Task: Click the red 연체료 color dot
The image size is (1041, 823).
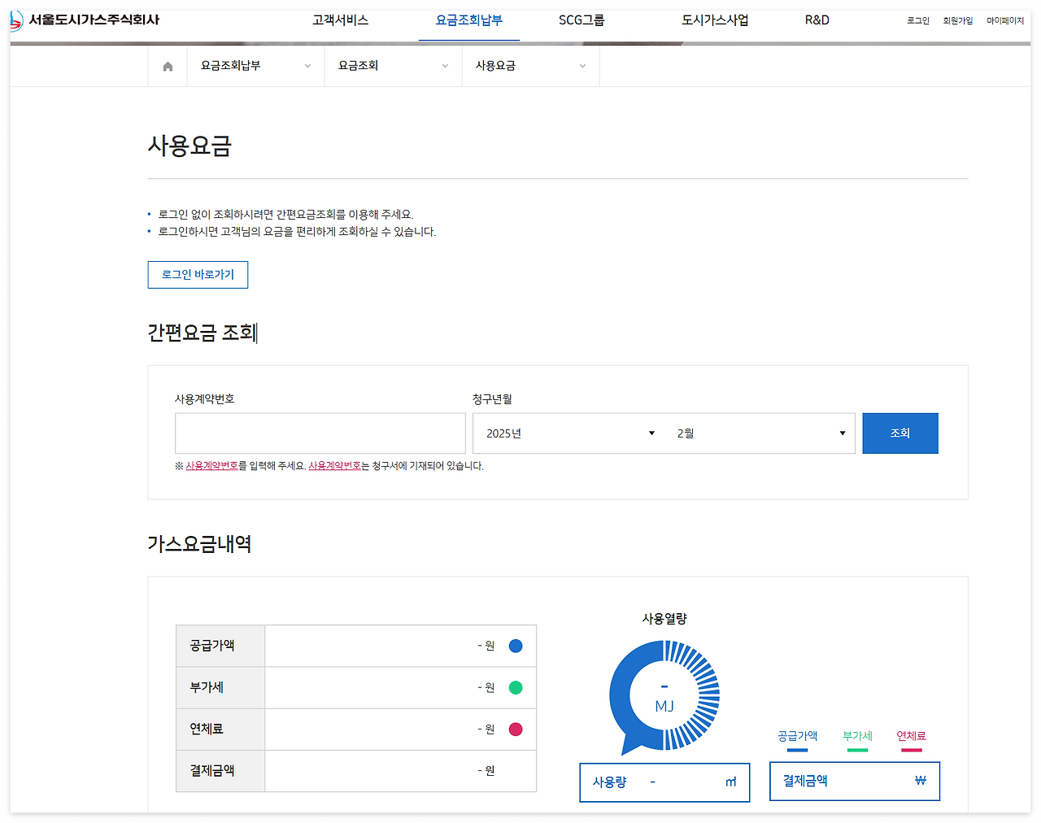Action: [x=516, y=729]
